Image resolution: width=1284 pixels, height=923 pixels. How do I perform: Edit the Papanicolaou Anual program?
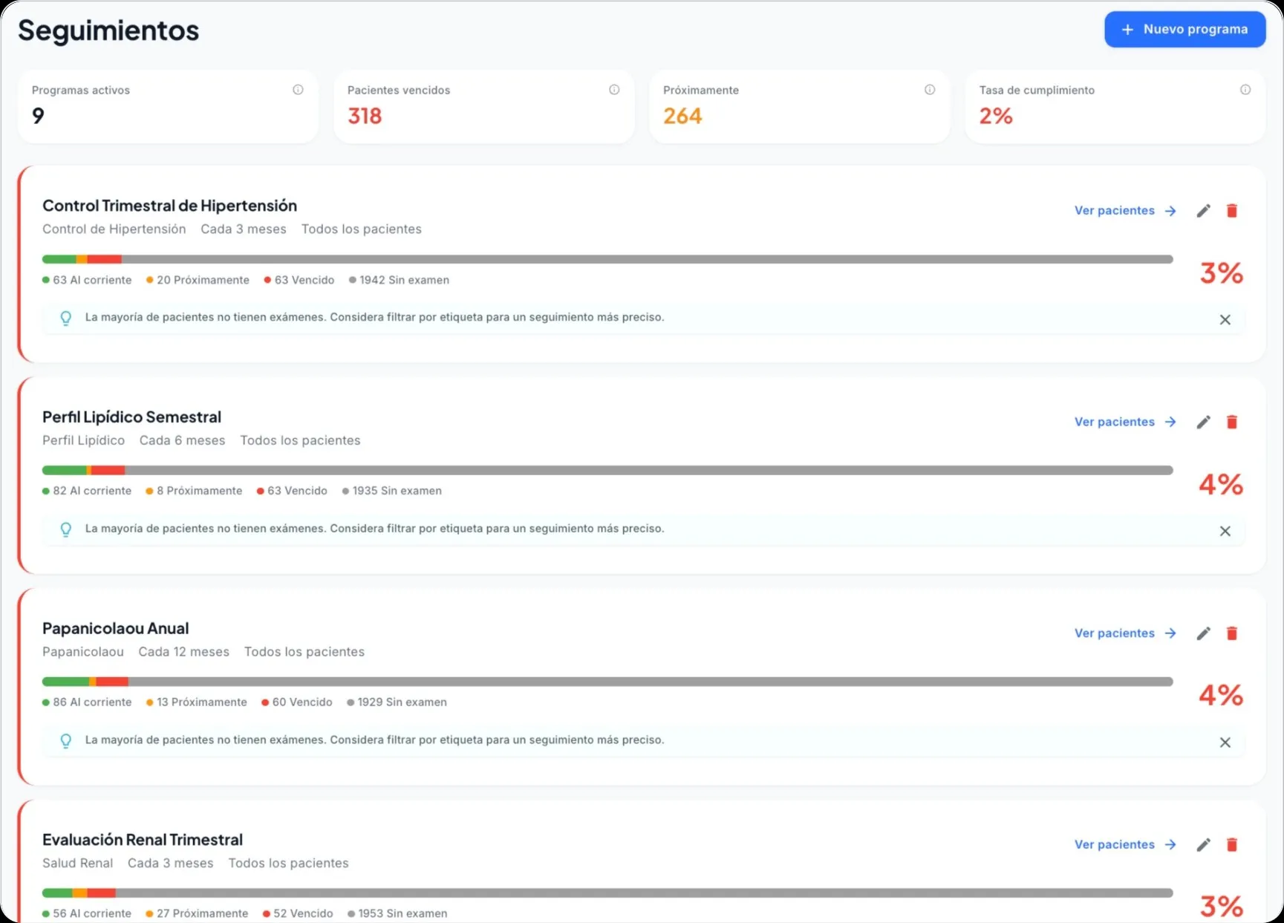1204,633
